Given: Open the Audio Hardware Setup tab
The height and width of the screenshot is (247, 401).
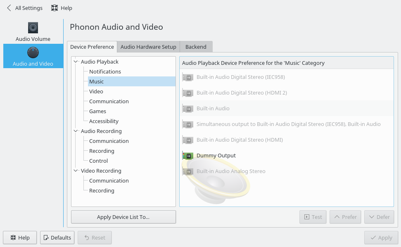Looking at the screenshot, I should [148, 47].
